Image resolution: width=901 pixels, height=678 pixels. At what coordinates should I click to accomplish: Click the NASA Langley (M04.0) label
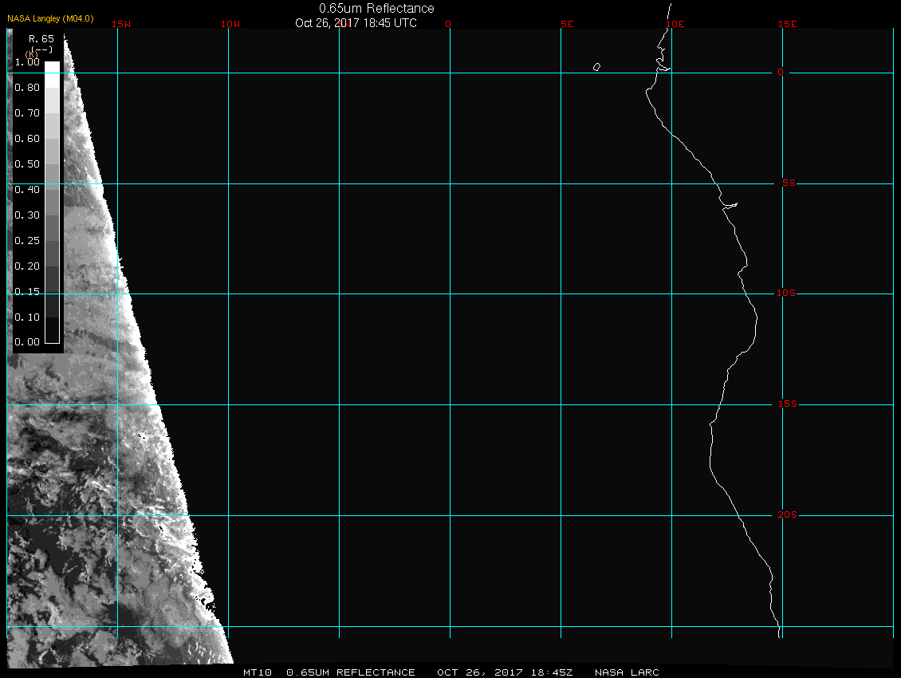click(x=50, y=19)
